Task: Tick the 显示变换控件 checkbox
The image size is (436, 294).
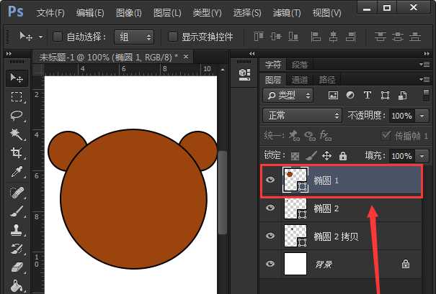Action: tap(172, 37)
